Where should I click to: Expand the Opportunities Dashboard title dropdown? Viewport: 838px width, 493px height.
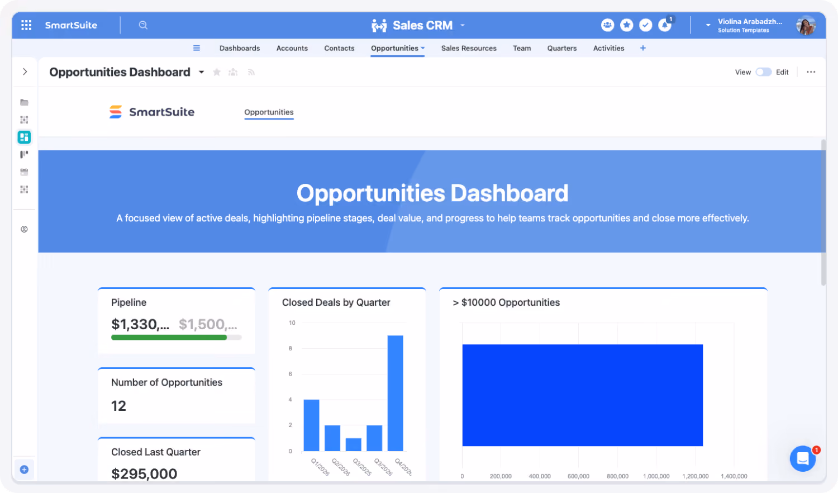[201, 72]
